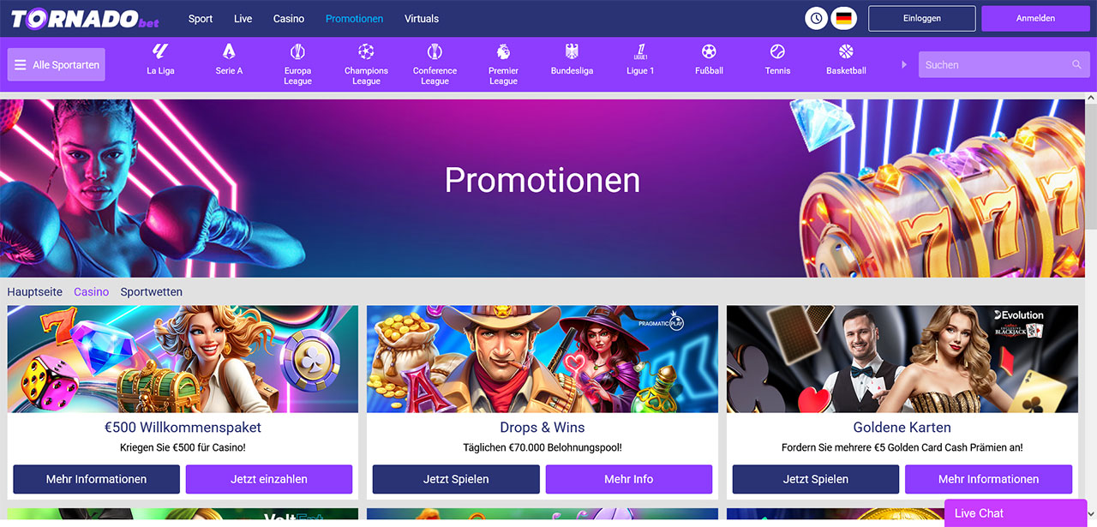This screenshot has width=1097, height=527.
Task: Switch to the Sportwetten promotions tab
Action: pyautogui.click(x=152, y=291)
